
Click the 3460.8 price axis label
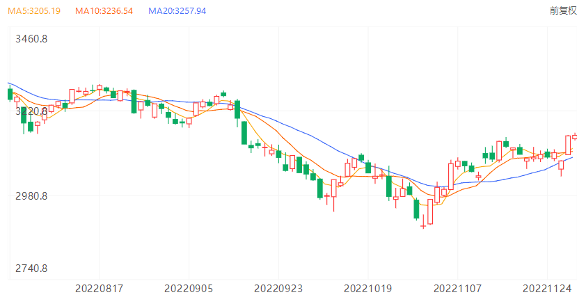(x=31, y=38)
